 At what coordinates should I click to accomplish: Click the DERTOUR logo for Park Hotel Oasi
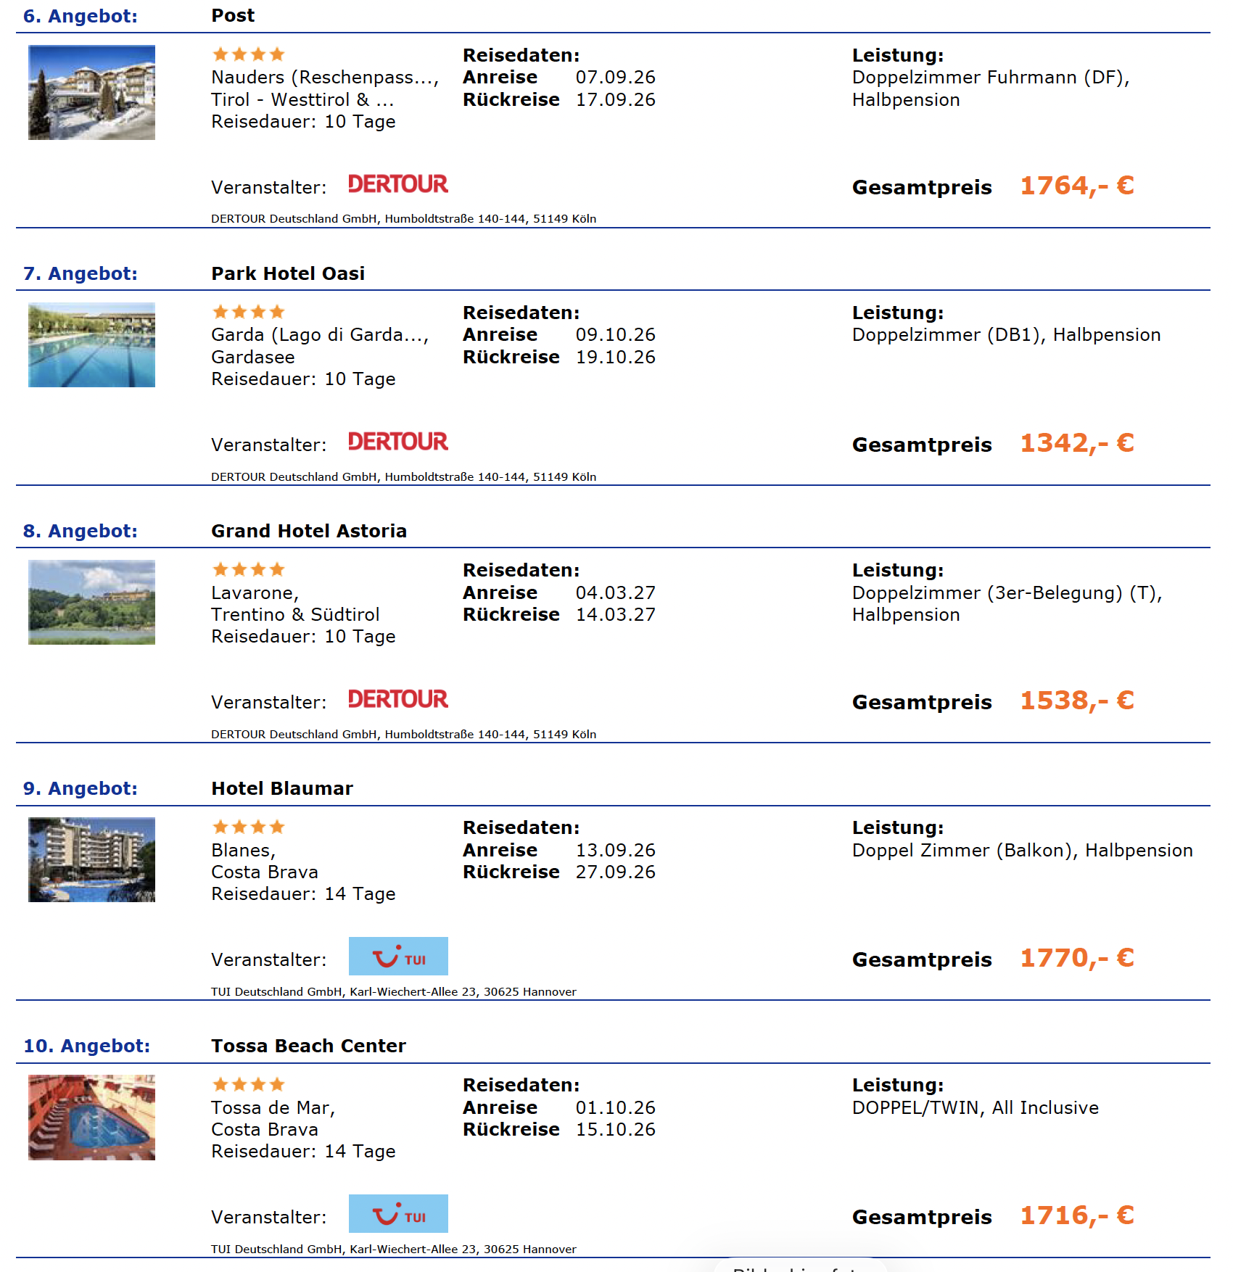(x=398, y=442)
